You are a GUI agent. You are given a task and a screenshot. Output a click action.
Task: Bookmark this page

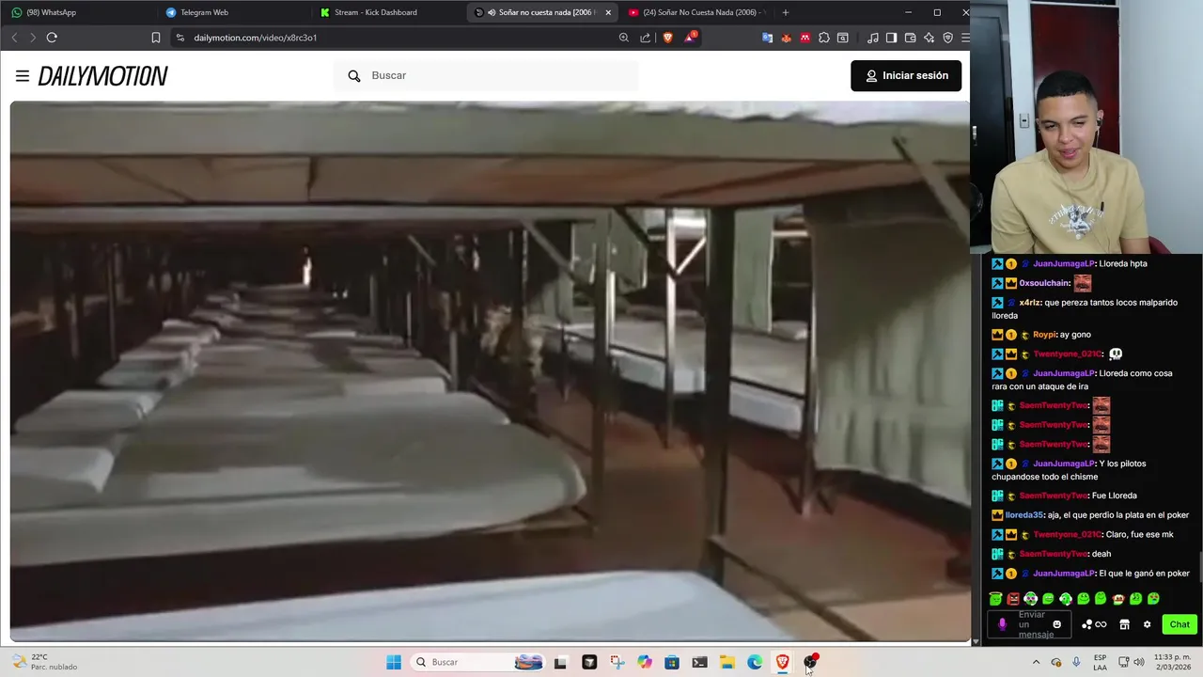pos(156,38)
